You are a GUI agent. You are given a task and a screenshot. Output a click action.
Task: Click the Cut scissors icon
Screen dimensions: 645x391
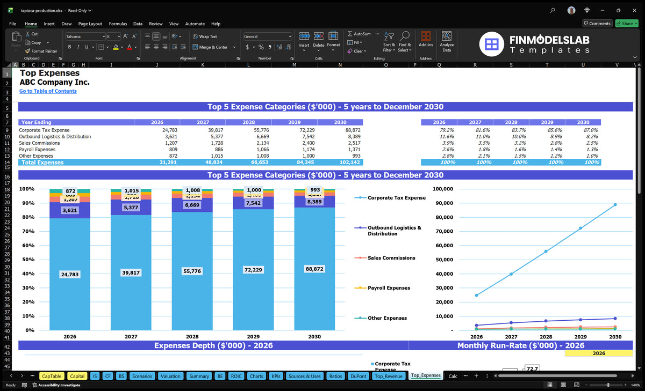point(27,34)
